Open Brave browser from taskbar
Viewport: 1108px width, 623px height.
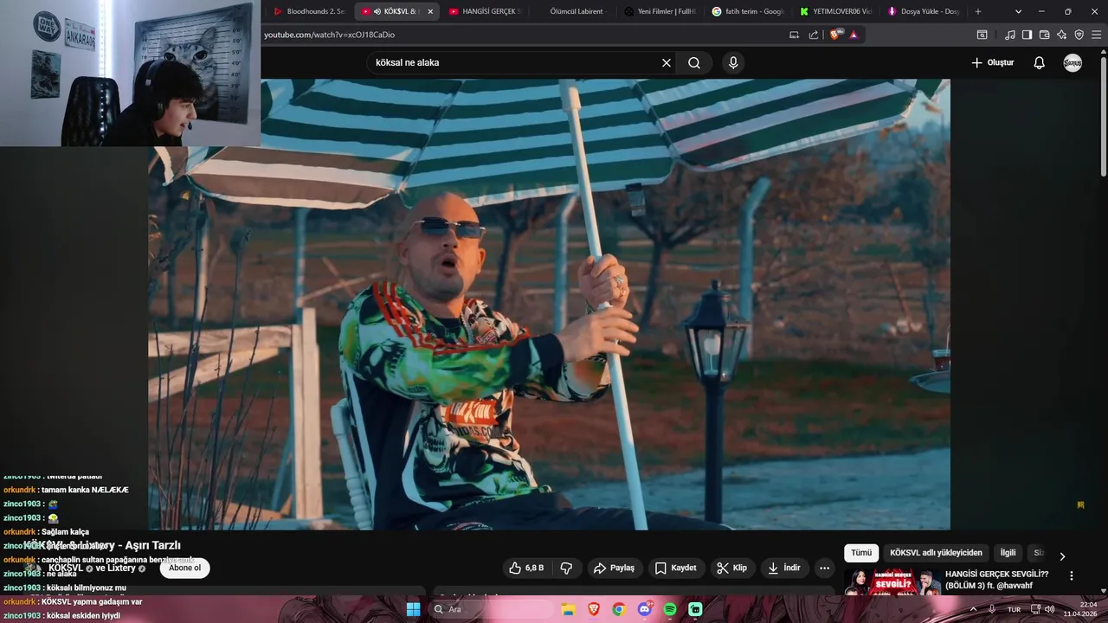(x=593, y=609)
